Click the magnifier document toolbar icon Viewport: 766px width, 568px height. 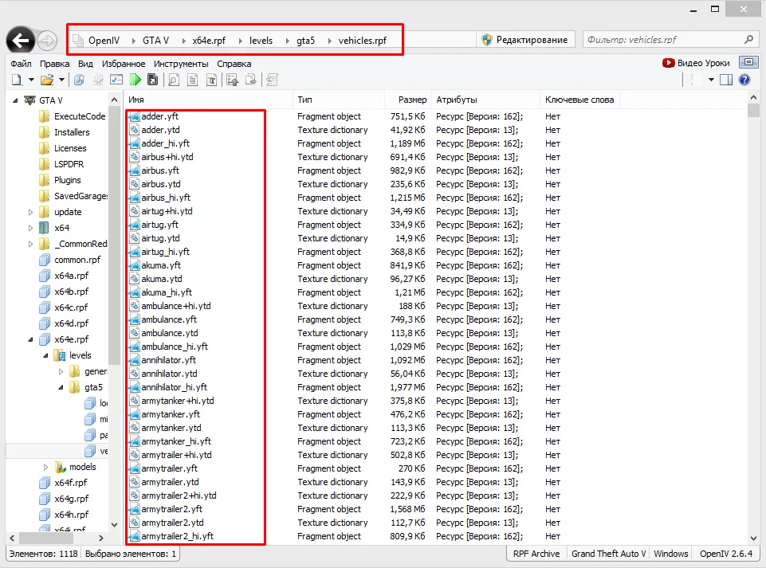point(174,80)
